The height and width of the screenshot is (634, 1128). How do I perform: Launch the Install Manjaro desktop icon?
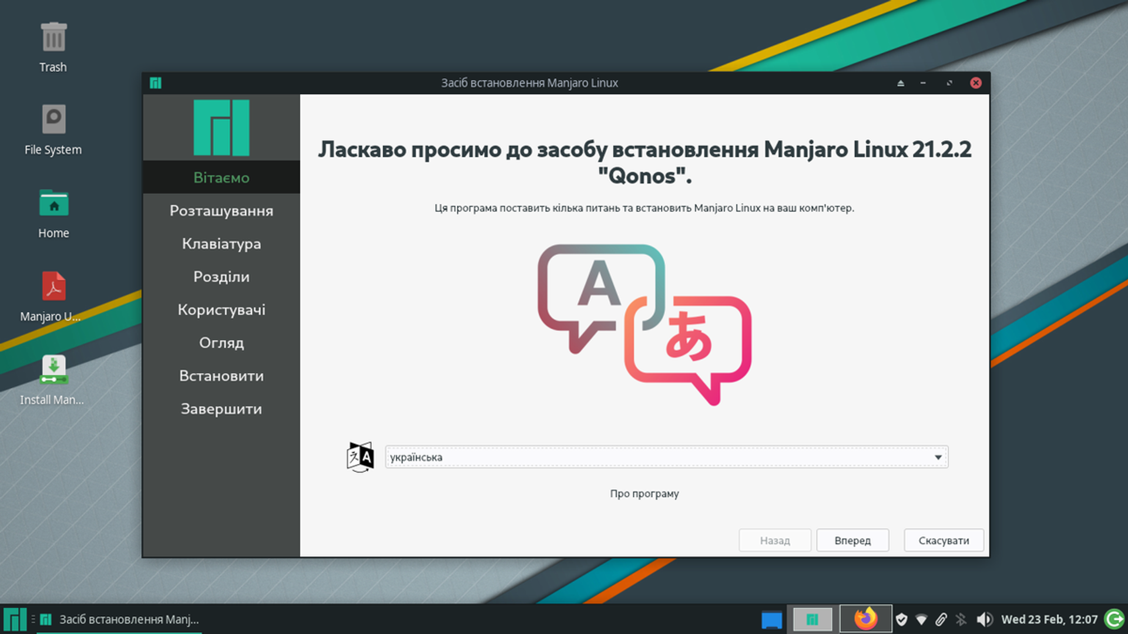[53, 370]
